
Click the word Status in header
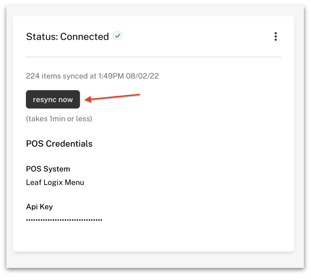42,37
